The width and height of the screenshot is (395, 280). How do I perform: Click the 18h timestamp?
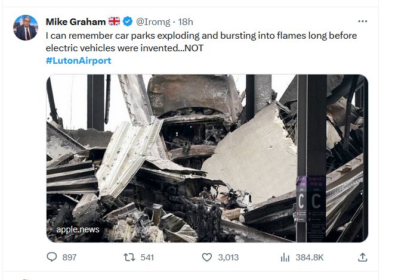(186, 22)
